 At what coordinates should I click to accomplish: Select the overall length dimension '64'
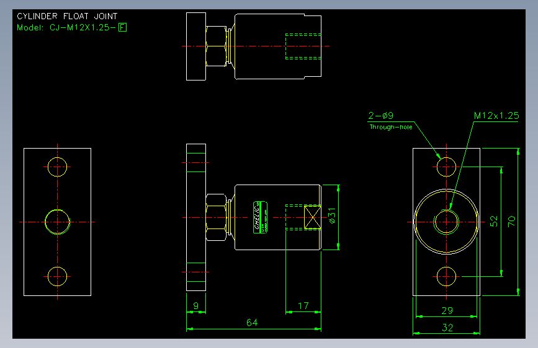pos(252,323)
